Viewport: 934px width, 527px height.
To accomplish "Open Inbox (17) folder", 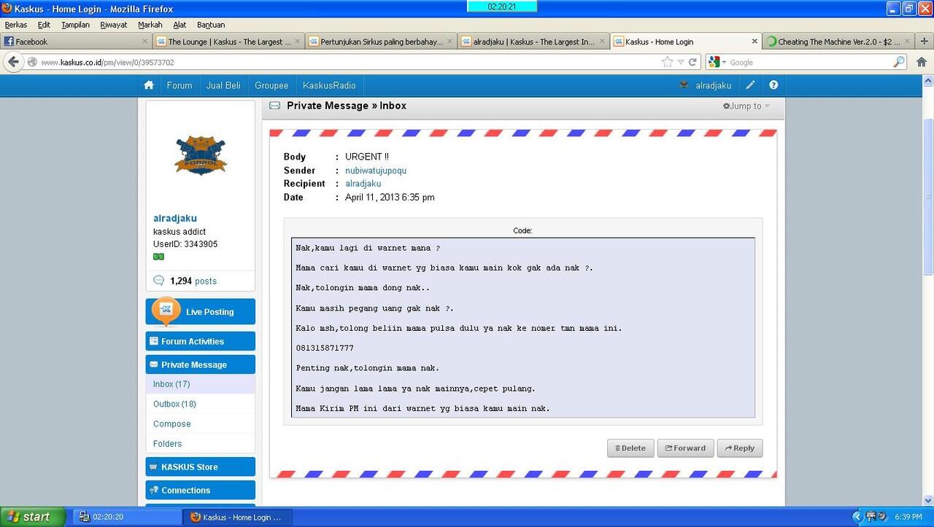I will pyautogui.click(x=171, y=384).
